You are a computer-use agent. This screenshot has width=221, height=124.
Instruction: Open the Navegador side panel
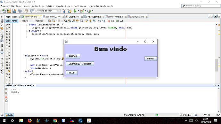[2, 68]
